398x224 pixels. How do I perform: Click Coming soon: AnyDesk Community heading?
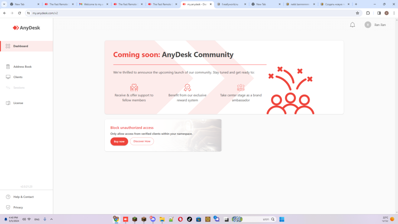point(174,55)
